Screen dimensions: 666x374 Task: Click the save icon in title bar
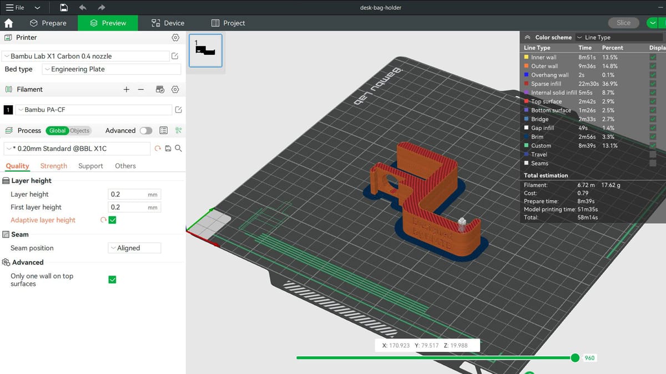click(x=64, y=8)
